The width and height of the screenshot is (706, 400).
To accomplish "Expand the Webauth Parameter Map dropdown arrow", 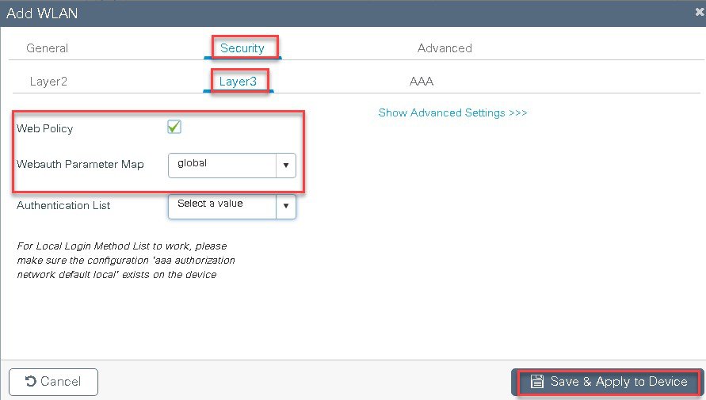I will click(286, 165).
